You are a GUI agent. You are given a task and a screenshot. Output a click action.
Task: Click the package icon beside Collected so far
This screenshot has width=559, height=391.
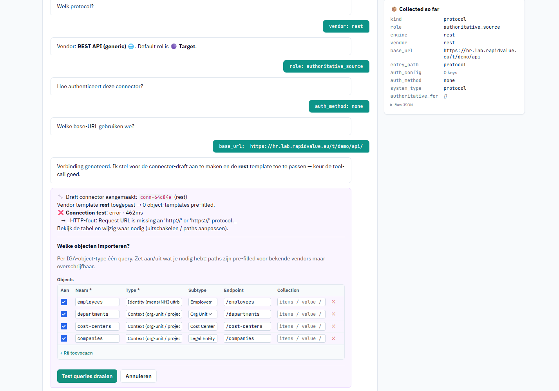pos(394,9)
